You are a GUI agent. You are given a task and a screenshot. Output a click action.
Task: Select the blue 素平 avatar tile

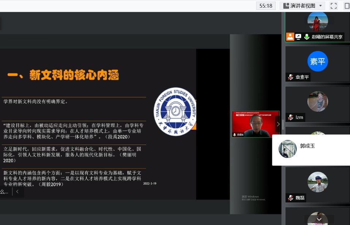(318, 61)
